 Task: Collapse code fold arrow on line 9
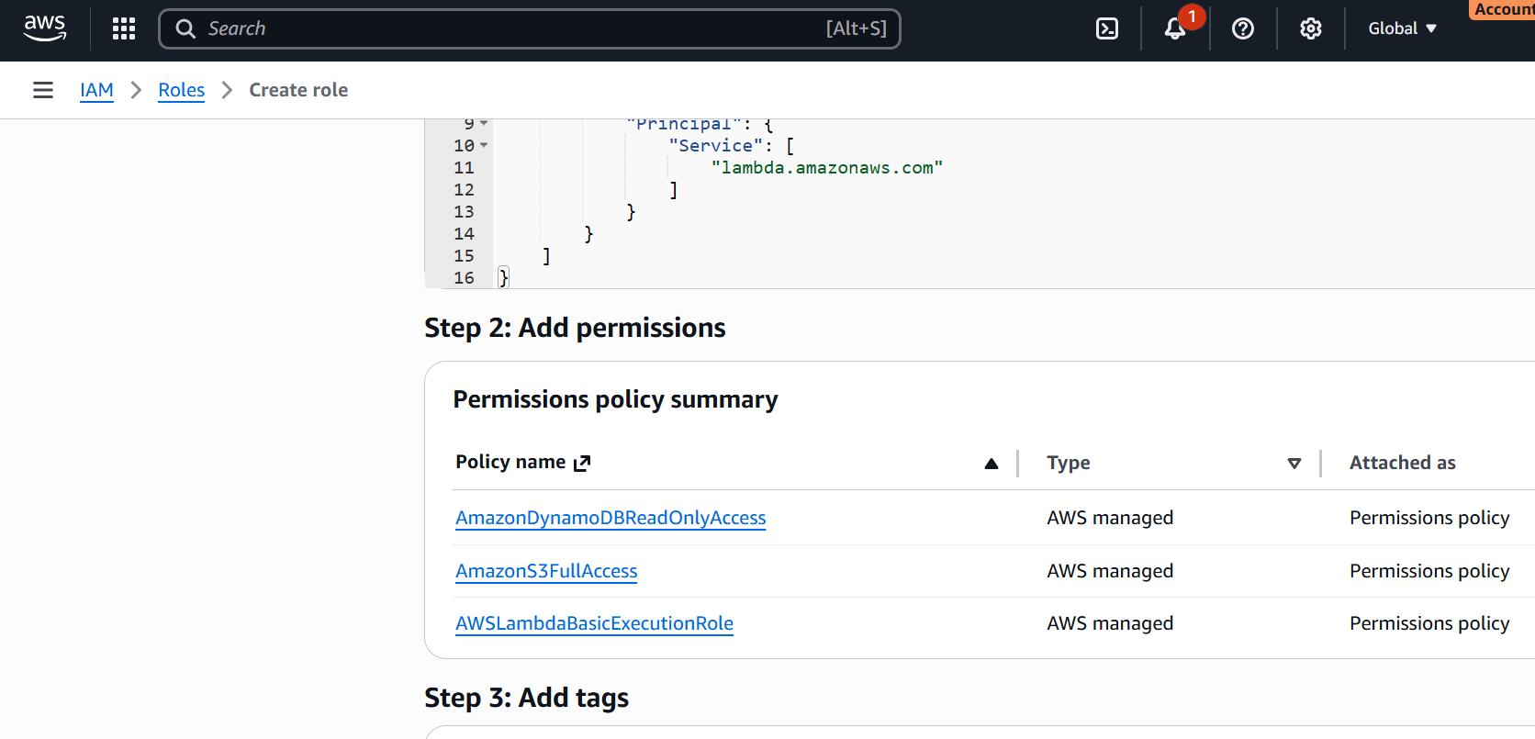click(x=484, y=123)
